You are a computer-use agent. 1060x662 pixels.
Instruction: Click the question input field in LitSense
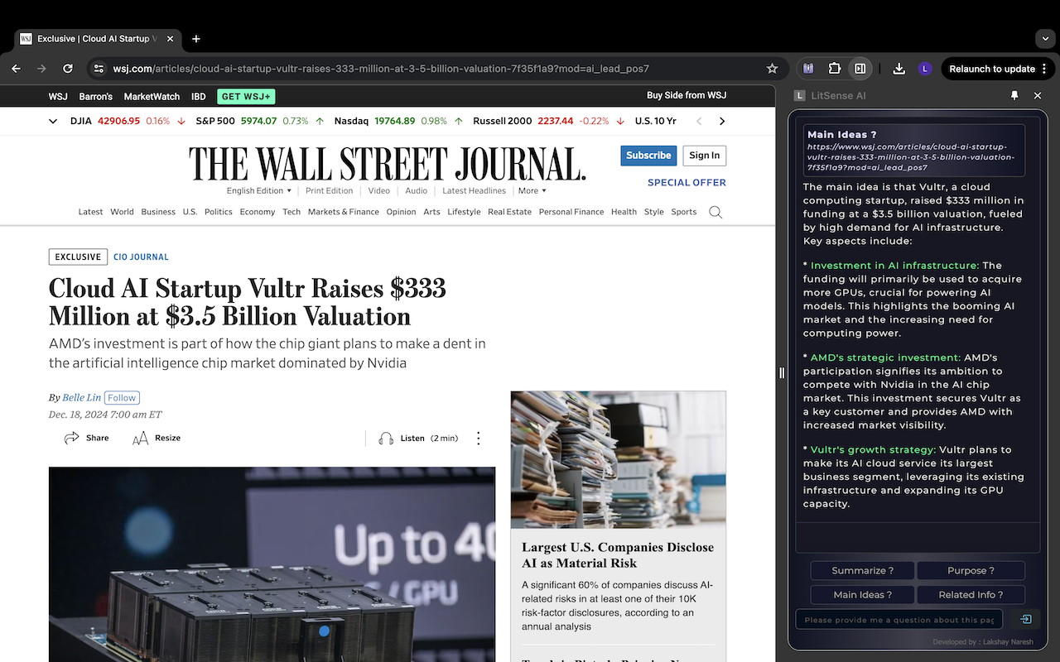pos(899,619)
